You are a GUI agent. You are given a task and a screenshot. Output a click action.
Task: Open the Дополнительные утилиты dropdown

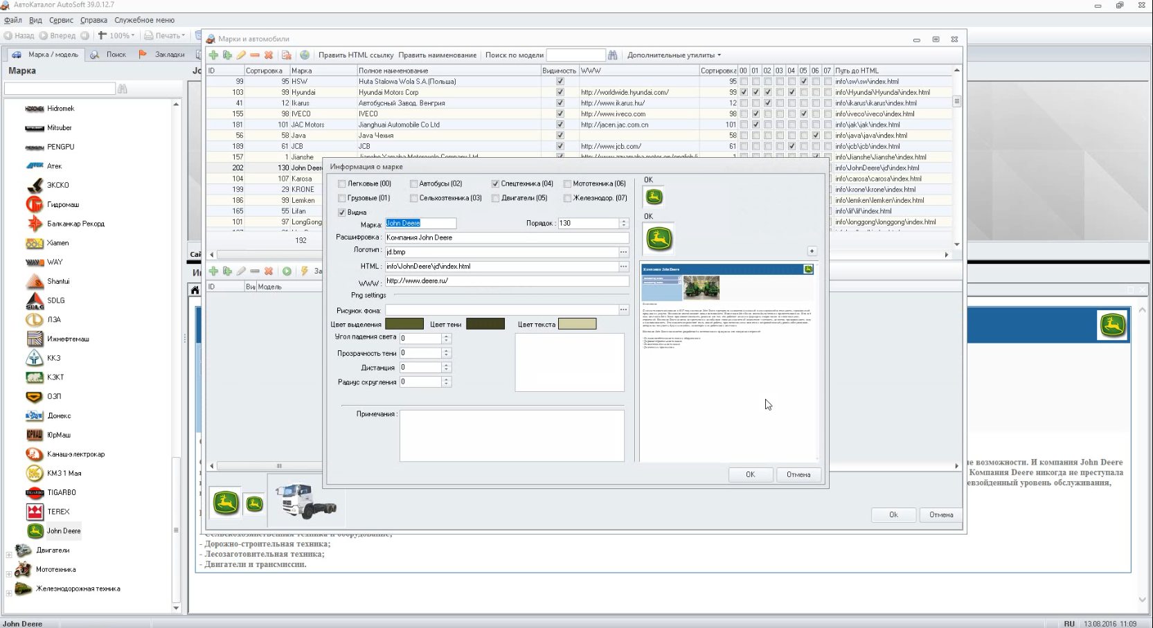673,55
